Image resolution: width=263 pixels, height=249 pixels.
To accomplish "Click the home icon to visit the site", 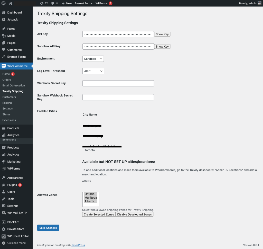I will tap(11, 3).
